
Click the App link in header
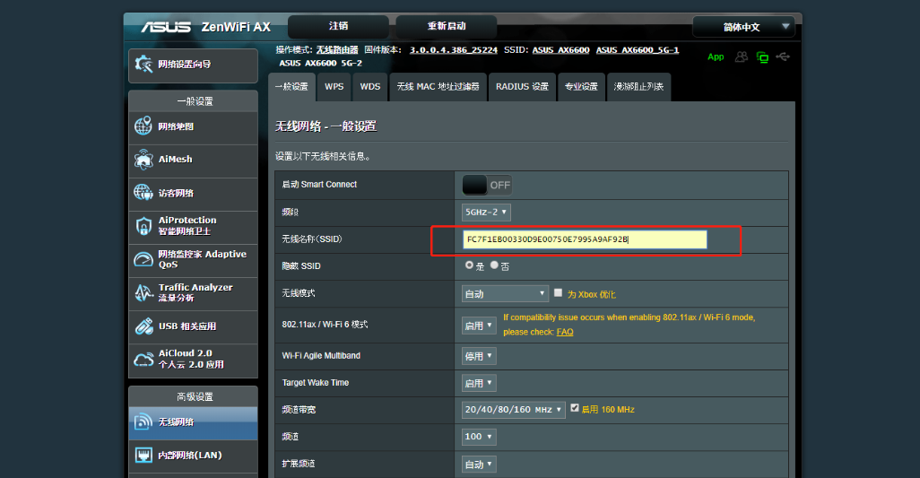coord(716,56)
